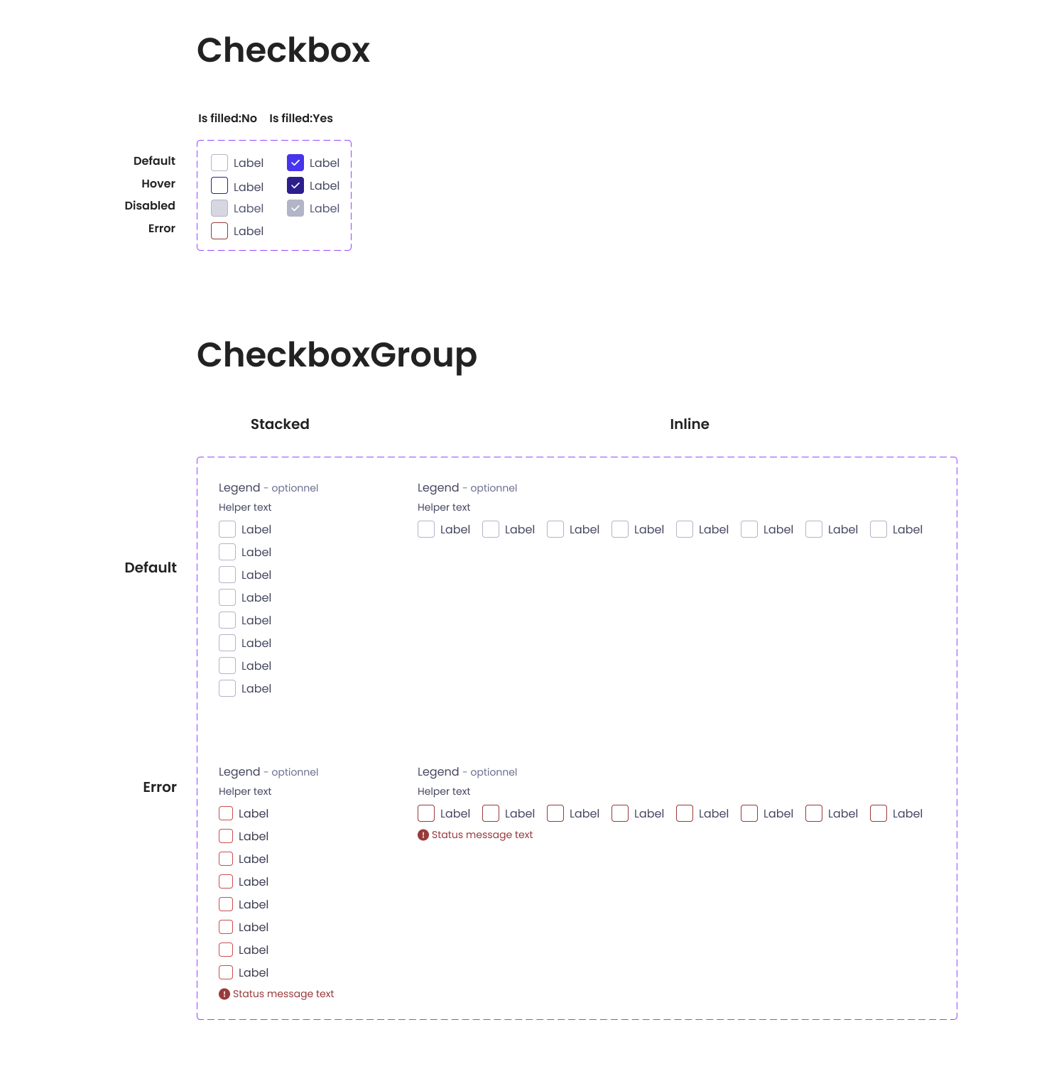Tick the last checkbox in the Default inline group

point(879,529)
